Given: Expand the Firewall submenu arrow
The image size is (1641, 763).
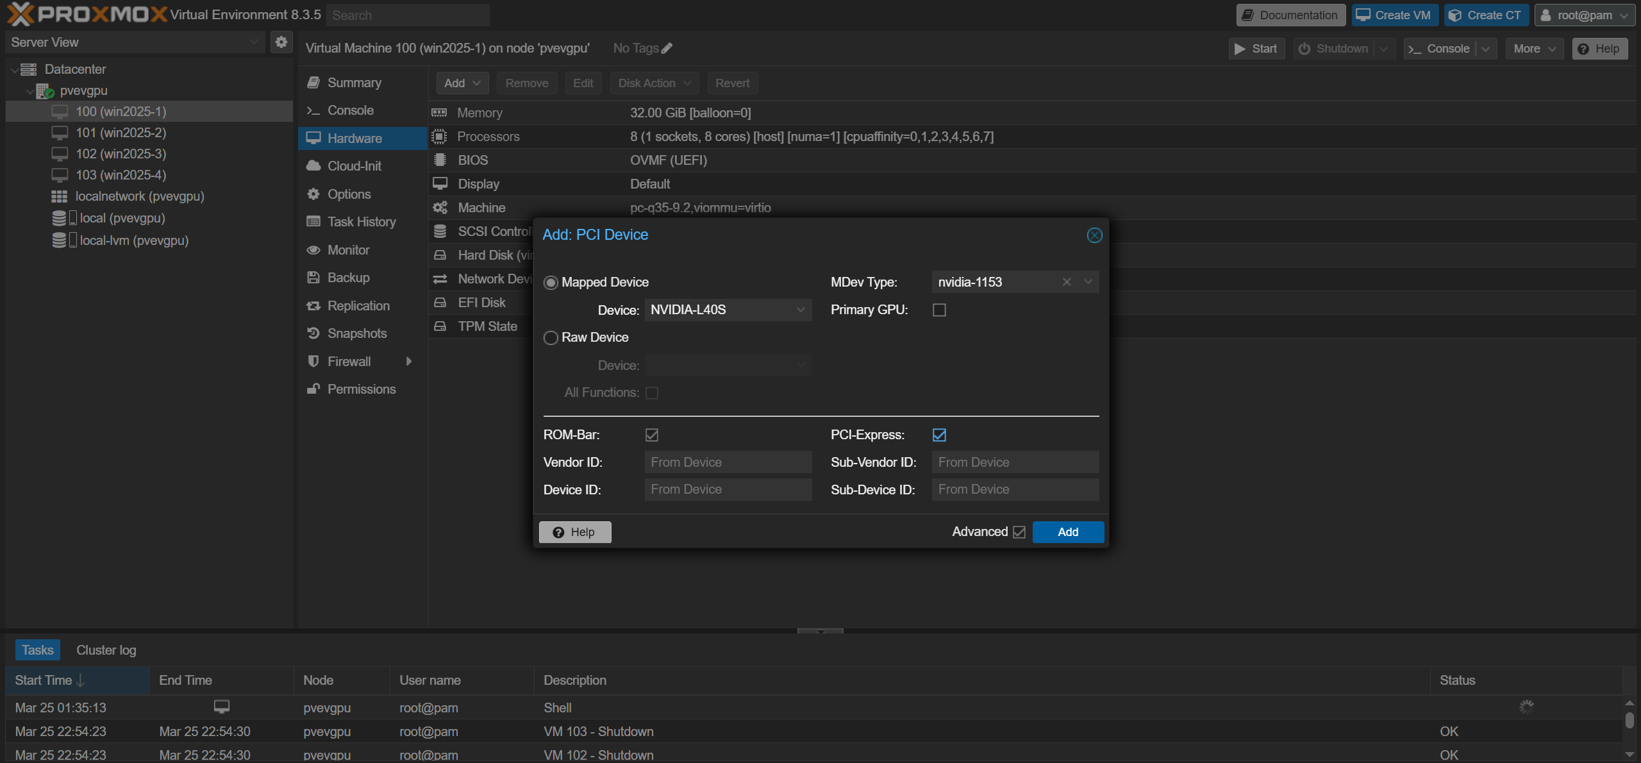Looking at the screenshot, I should pyautogui.click(x=409, y=362).
